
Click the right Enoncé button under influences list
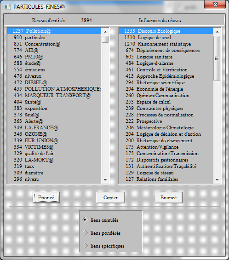pyautogui.click(x=168, y=197)
